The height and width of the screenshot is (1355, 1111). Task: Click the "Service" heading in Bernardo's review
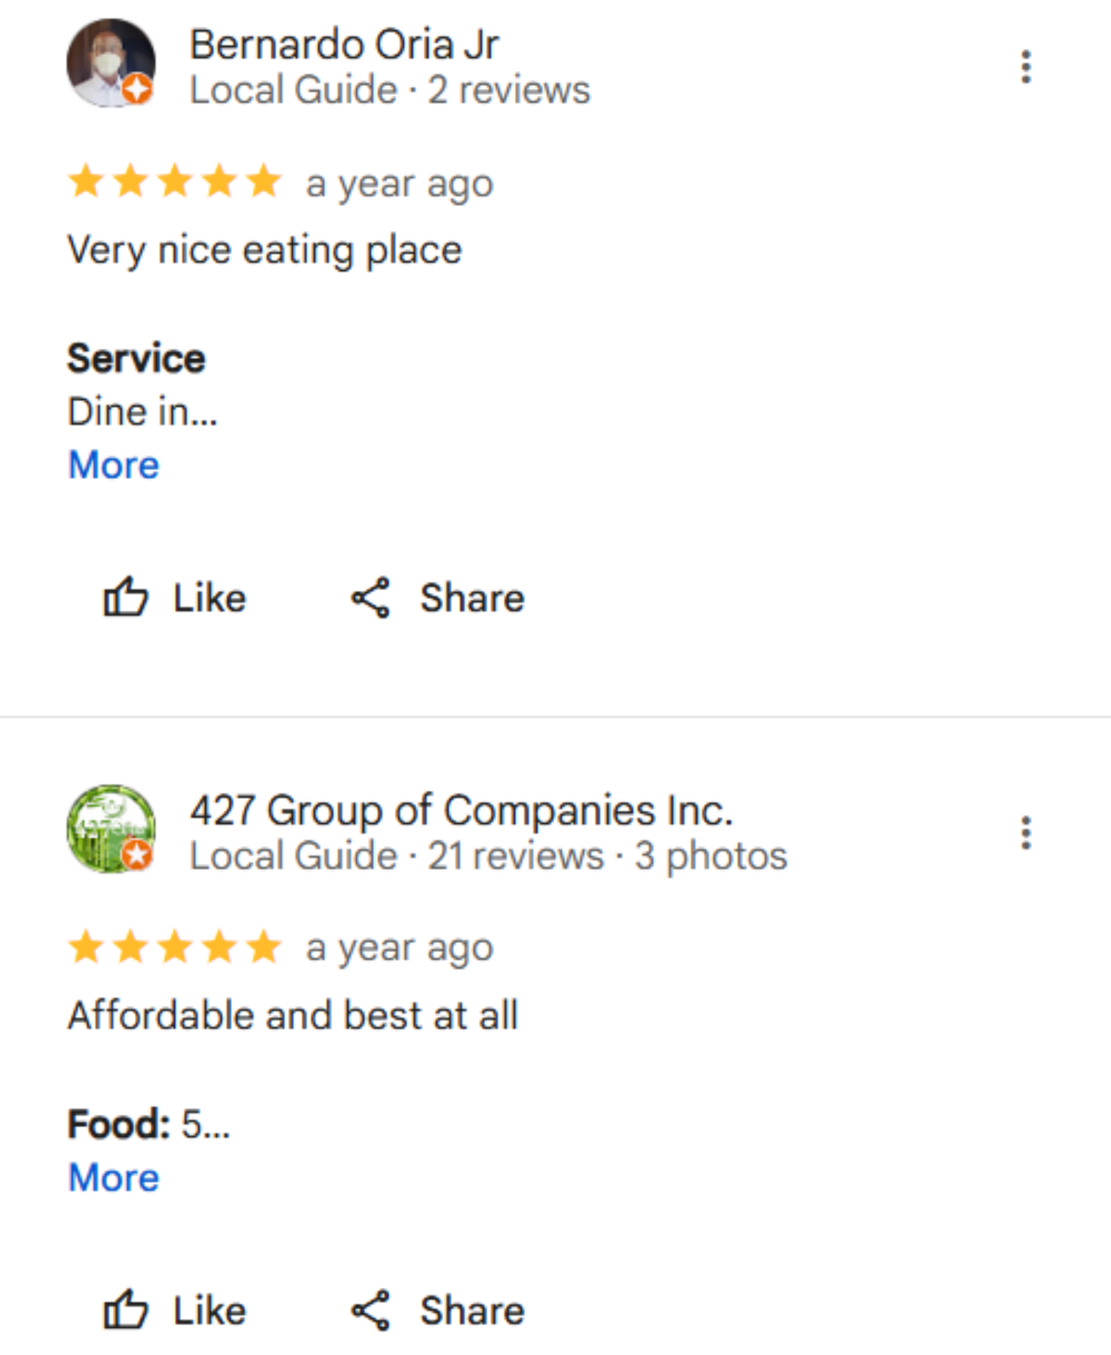[136, 358]
